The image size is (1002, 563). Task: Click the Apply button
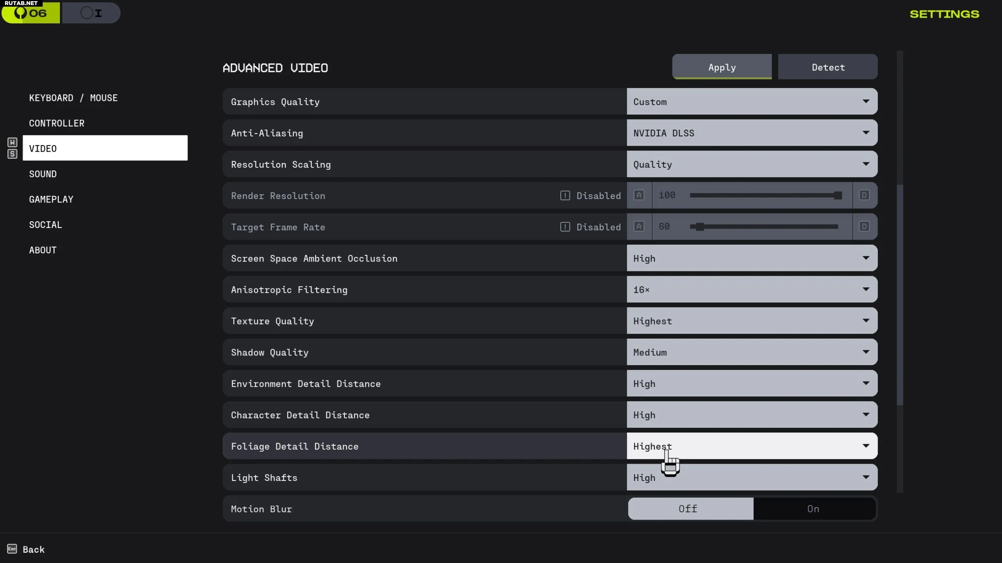pyautogui.click(x=722, y=67)
